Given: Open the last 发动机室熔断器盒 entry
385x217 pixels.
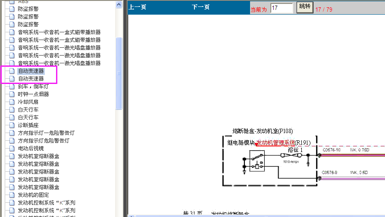Looking at the screenshot, I should [38, 187].
